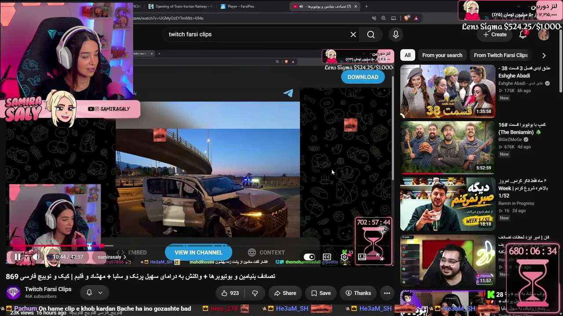Click the browser address bar URL
Viewport: 563px width, 316px height.
pos(168,18)
